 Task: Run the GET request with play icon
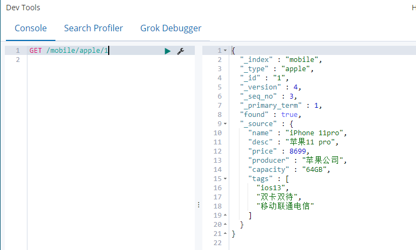pos(167,51)
